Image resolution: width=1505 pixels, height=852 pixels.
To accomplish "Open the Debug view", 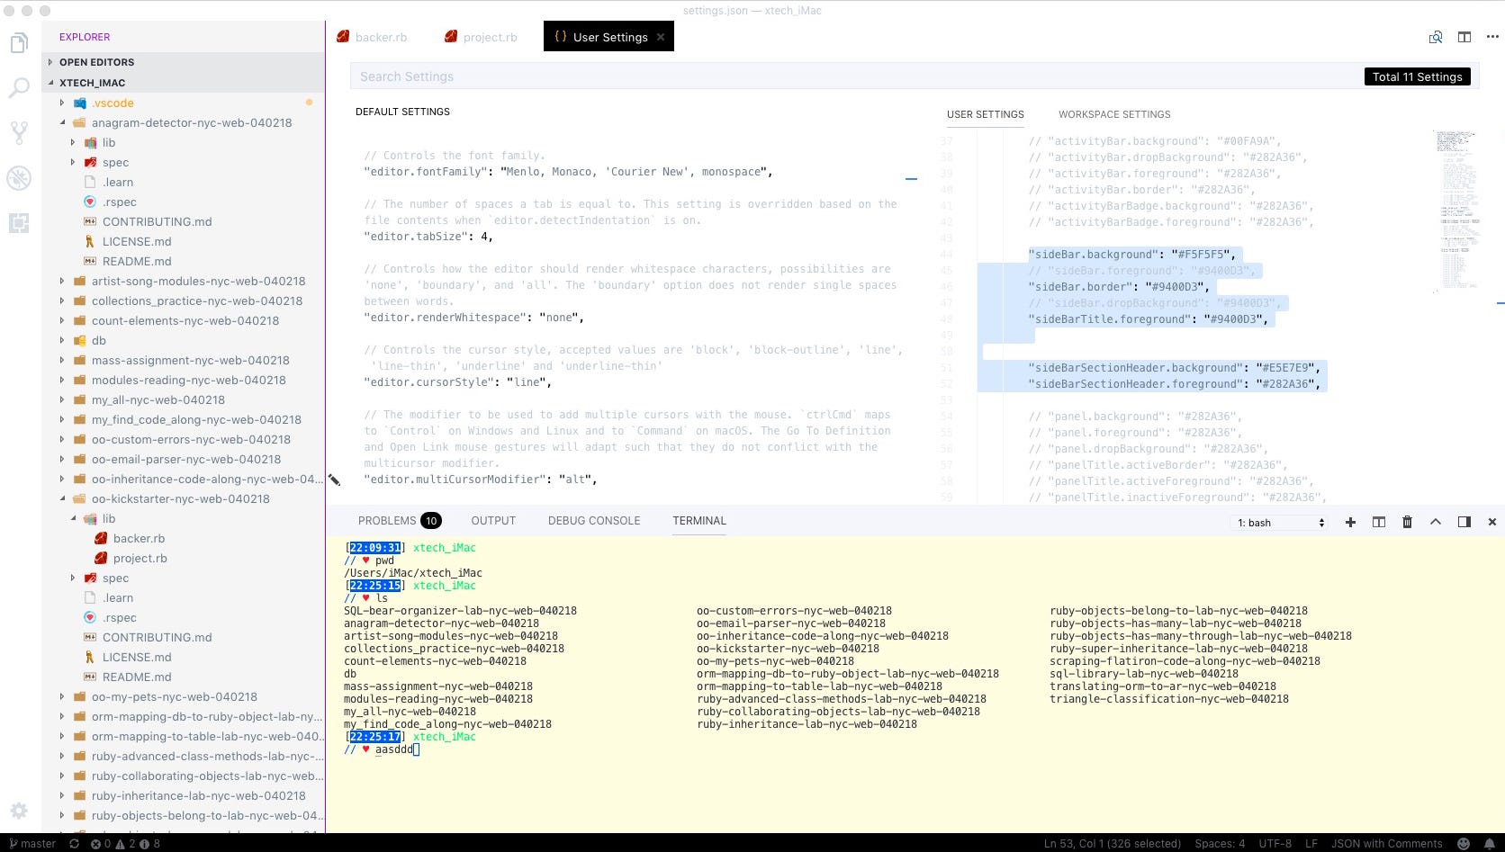I will (19, 178).
